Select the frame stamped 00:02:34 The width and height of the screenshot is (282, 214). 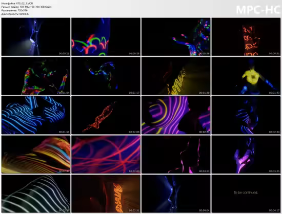click(246, 115)
